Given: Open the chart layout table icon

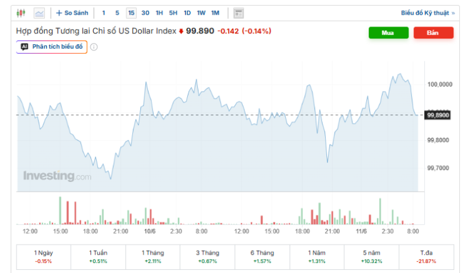Looking at the screenshot, I should [238, 13].
